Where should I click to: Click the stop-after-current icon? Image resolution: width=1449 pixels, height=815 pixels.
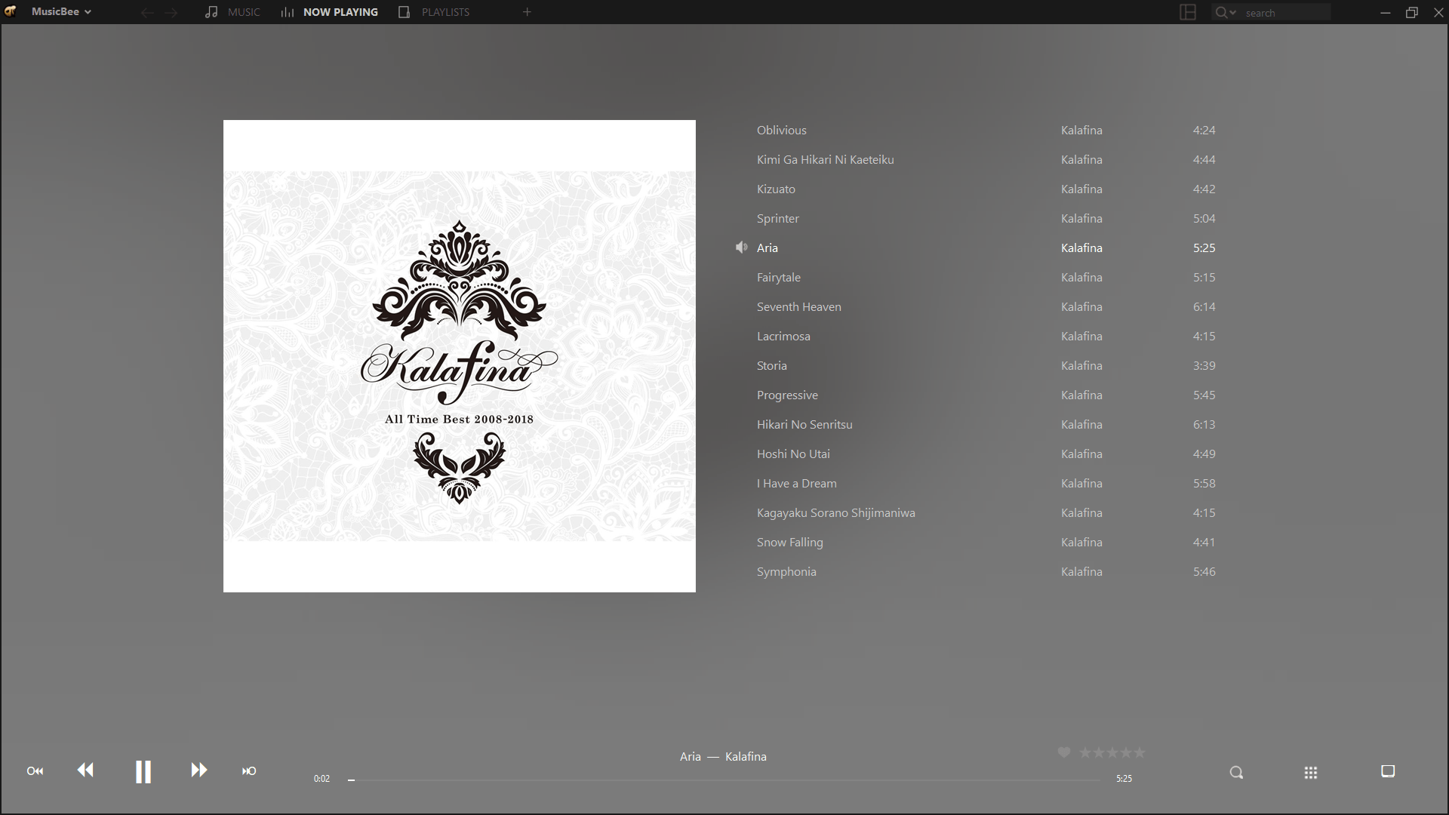coord(249,770)
